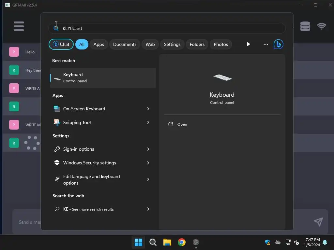Open the three-dots more options menu
334x250 pixels.
coord(266,44)
